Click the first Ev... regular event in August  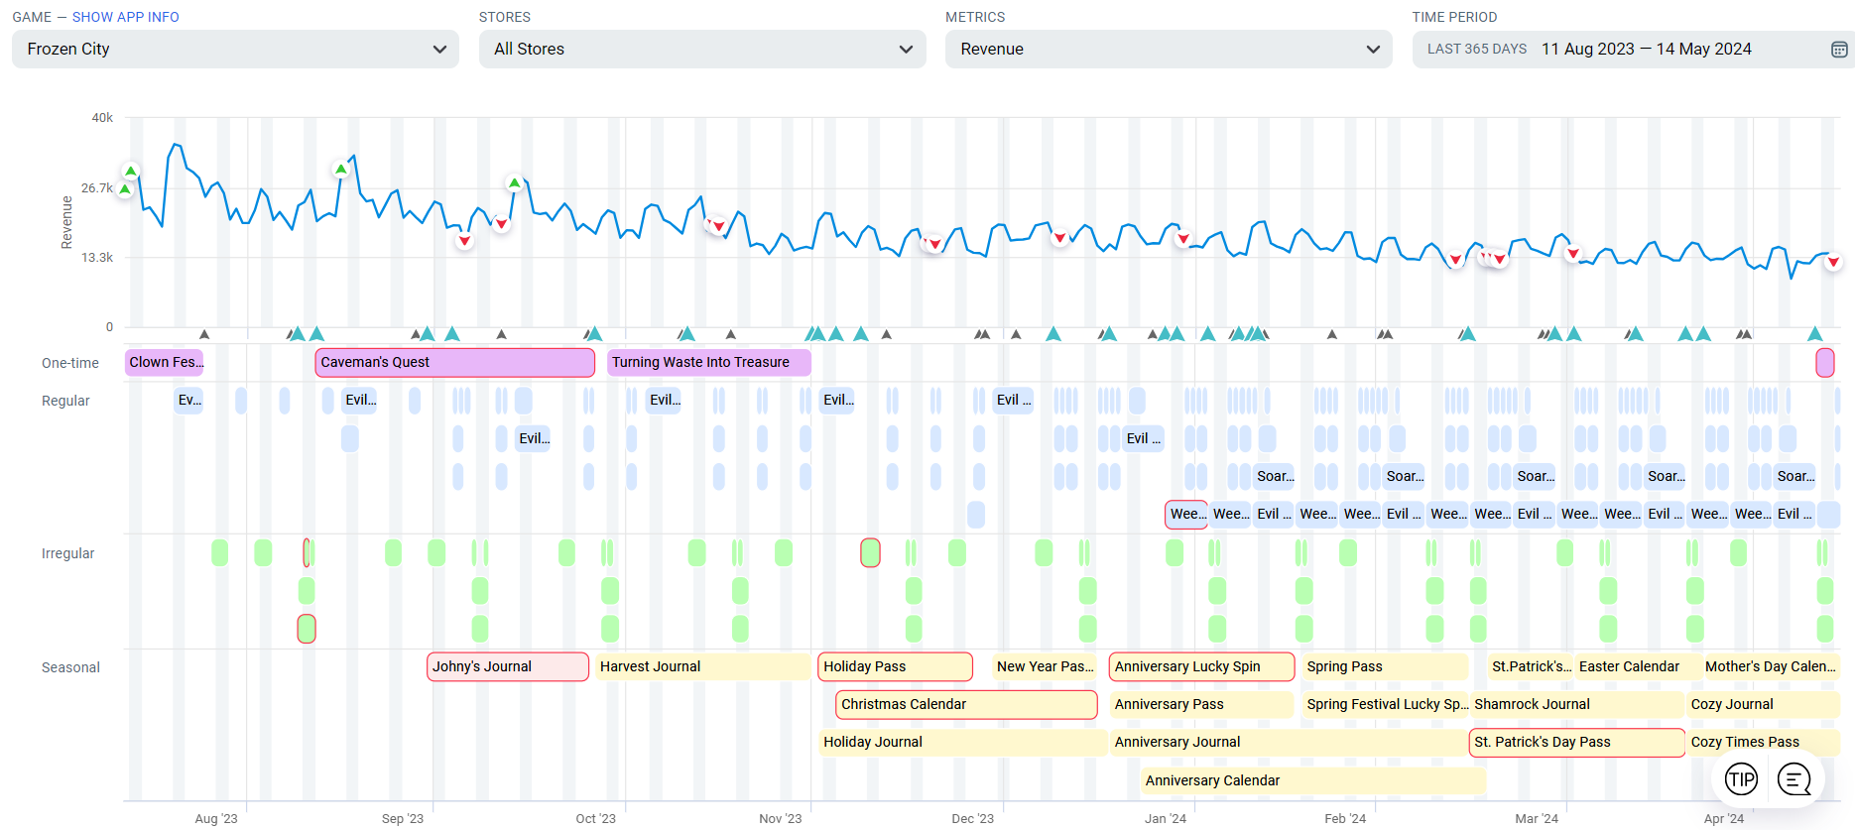coord(189,400)
